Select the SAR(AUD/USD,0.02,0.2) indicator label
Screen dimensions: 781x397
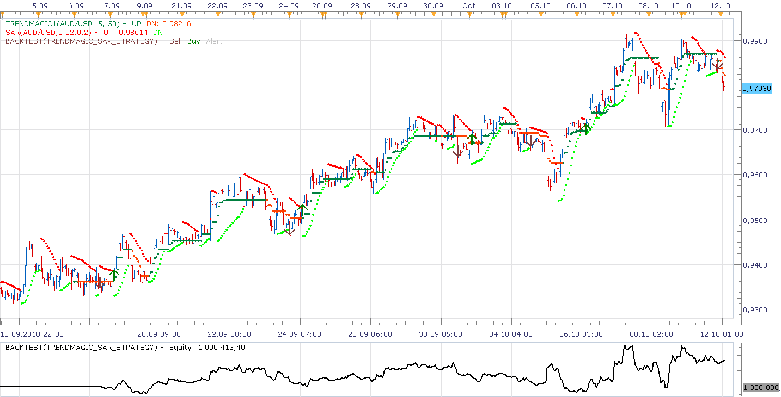(48, 33)
